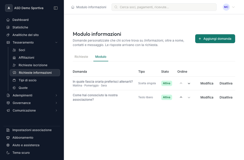Click the Analitiche del sito pie icon
244x160 pixels.
point(8,35)
